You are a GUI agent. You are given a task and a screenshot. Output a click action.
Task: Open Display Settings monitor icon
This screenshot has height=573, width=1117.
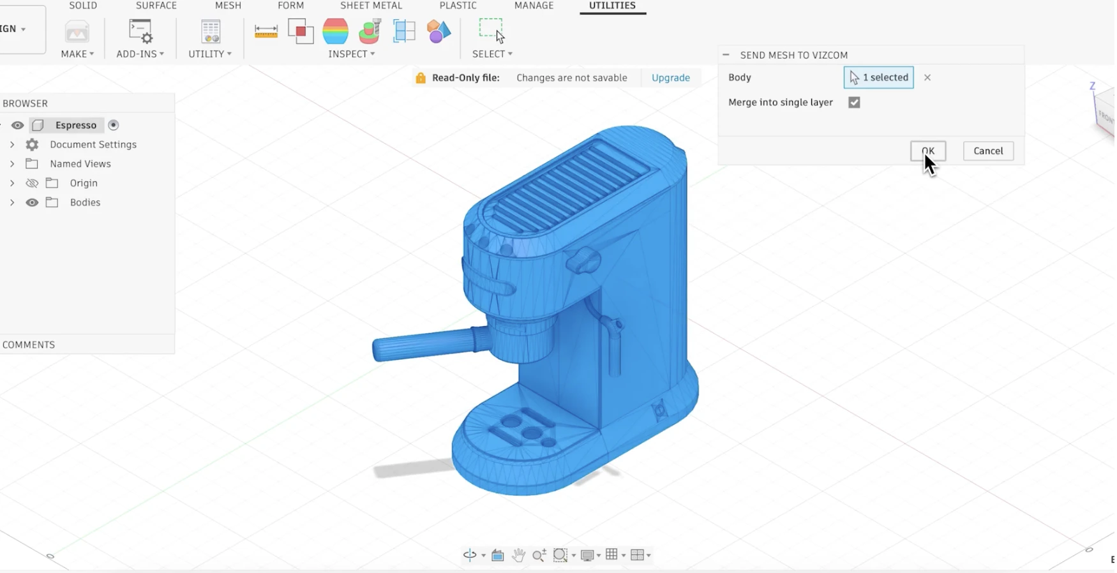[x=588, y=555]
